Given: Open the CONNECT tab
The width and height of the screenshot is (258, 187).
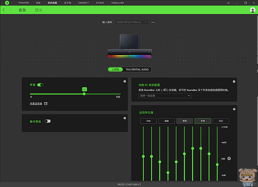Looking at the screenshot, I should [x=83, y=3].
